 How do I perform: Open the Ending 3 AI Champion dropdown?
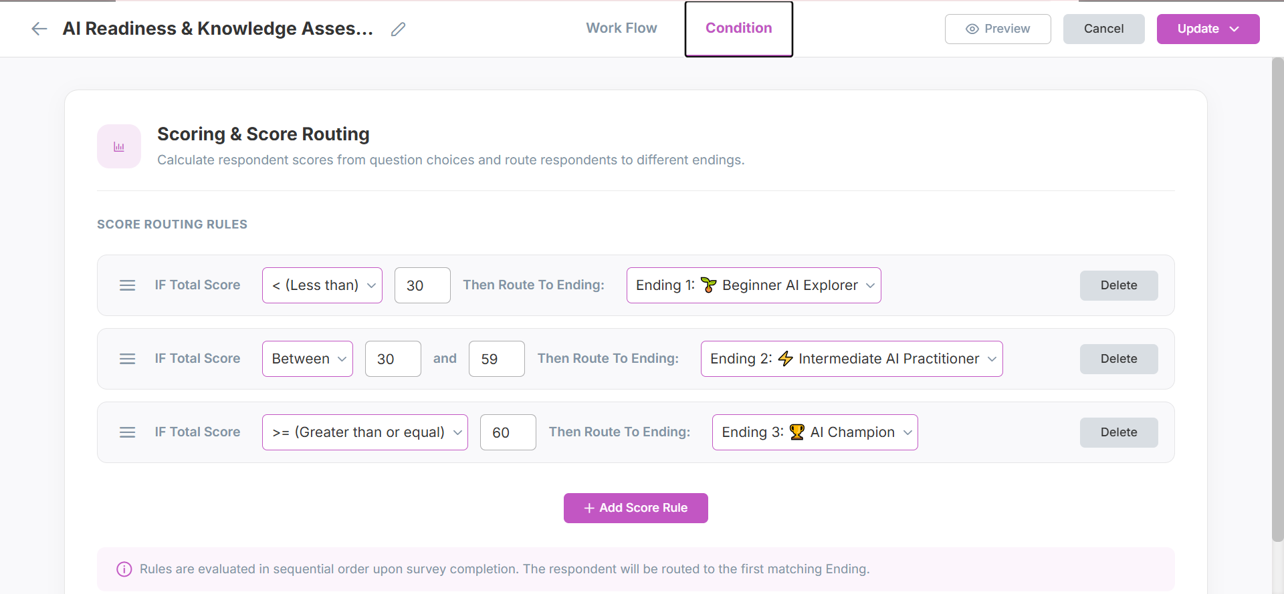(815, 432)
